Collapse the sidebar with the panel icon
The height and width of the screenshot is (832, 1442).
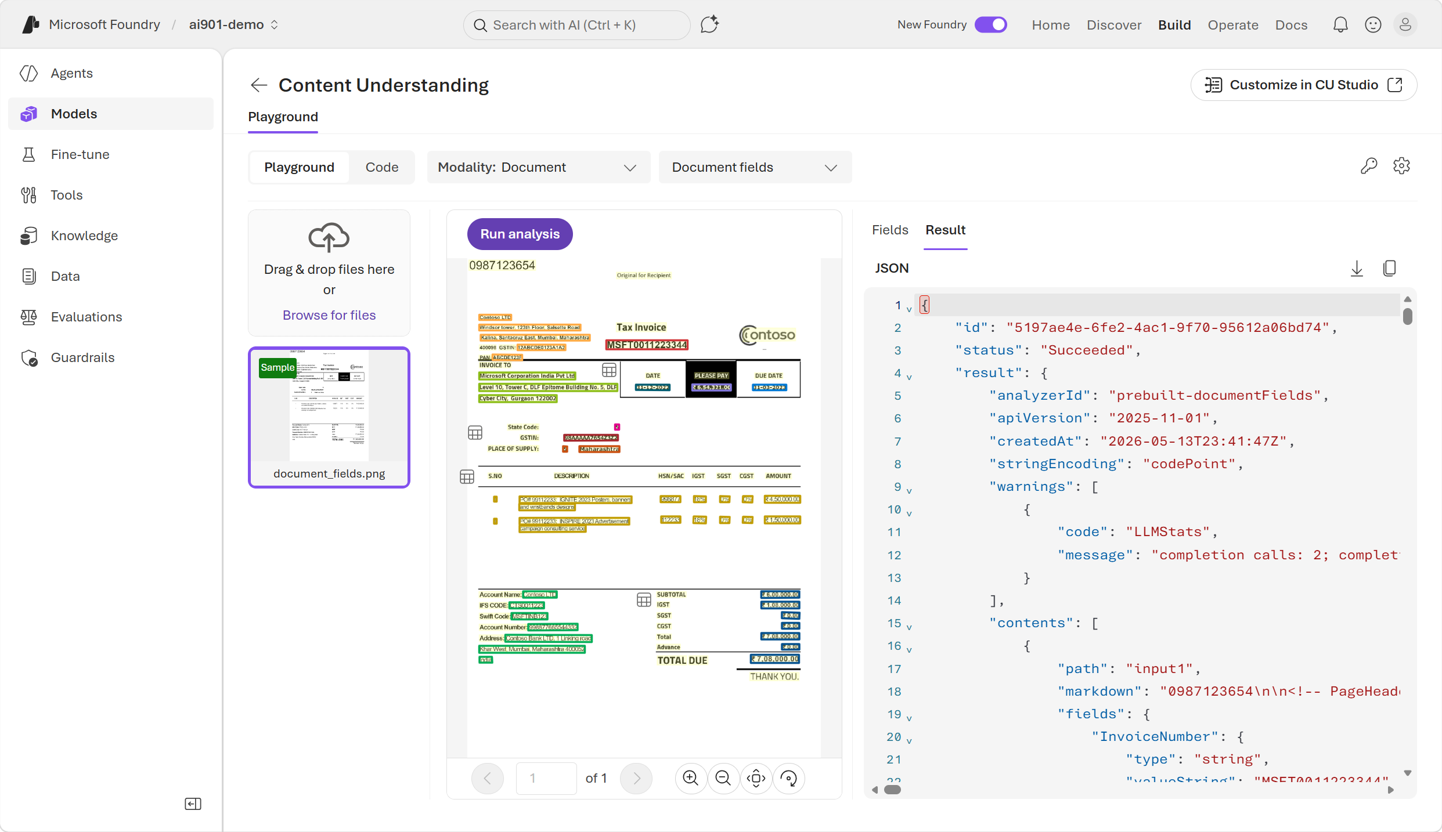point(193,804)
